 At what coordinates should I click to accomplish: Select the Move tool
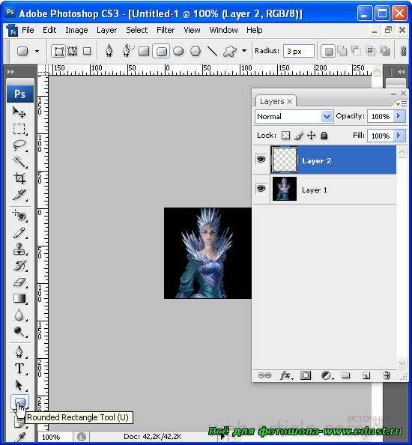point(19,112)
